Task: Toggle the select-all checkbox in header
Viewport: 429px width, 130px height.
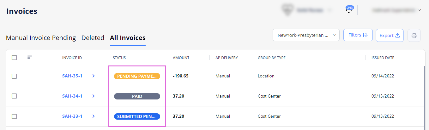Action: point(14,58)
